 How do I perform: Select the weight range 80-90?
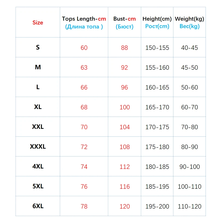tap(189, 147)
